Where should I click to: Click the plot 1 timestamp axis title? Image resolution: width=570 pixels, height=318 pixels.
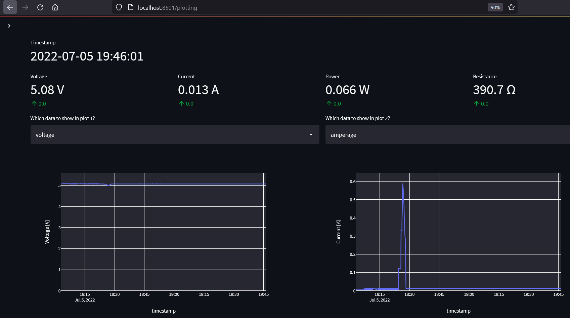[164, 311]
